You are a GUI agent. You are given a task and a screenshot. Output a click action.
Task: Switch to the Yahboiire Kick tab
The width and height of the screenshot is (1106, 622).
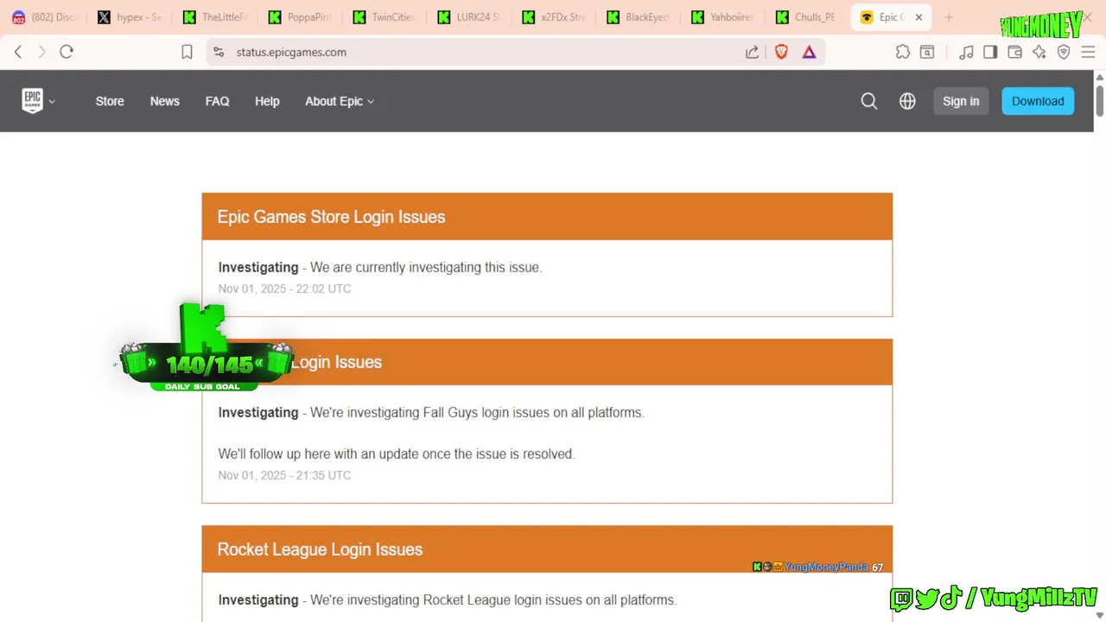pyautogui.click(x=722, y=17)
